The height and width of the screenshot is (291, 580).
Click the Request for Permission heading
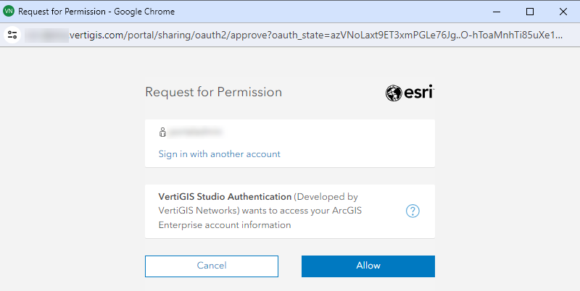(213, 93)
